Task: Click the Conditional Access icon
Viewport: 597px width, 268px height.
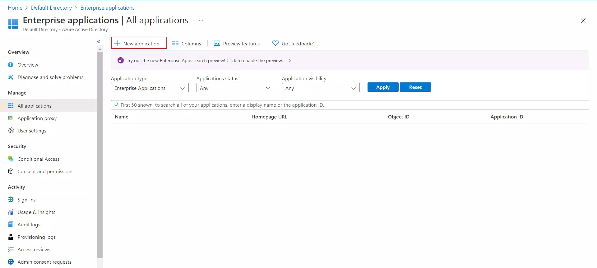Action: coord(11,159)
